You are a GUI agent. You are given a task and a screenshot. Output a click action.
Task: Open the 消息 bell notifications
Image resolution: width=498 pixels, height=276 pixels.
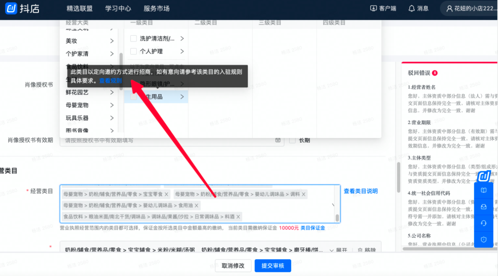[412, 8]
